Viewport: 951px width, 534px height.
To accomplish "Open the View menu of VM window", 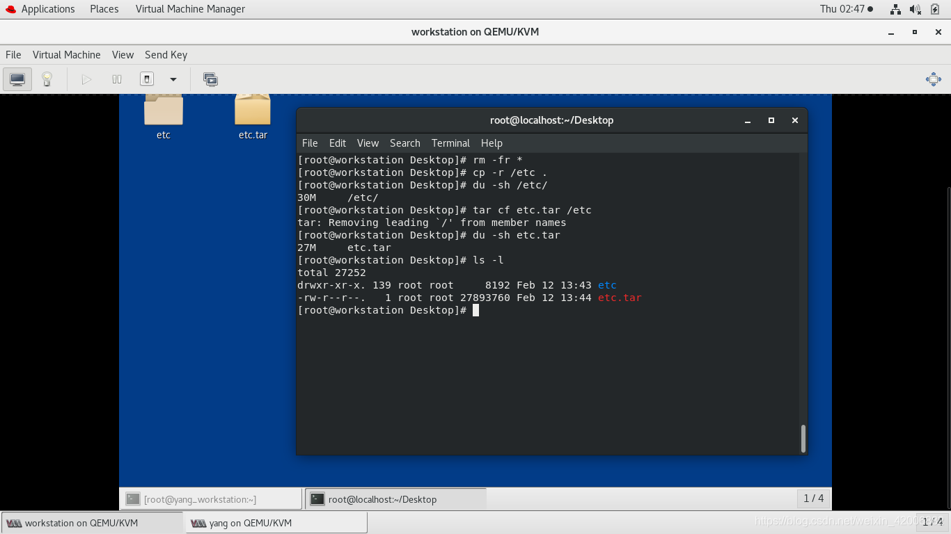I will pos(123,55).
